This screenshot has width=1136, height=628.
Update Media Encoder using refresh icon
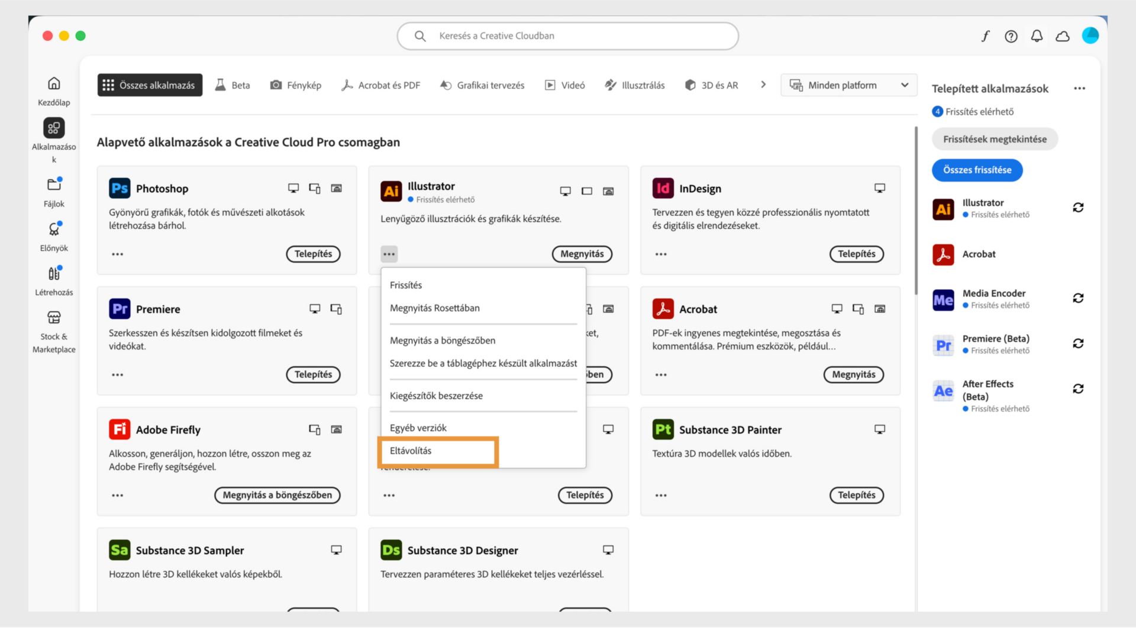[x=1078, y=298]
